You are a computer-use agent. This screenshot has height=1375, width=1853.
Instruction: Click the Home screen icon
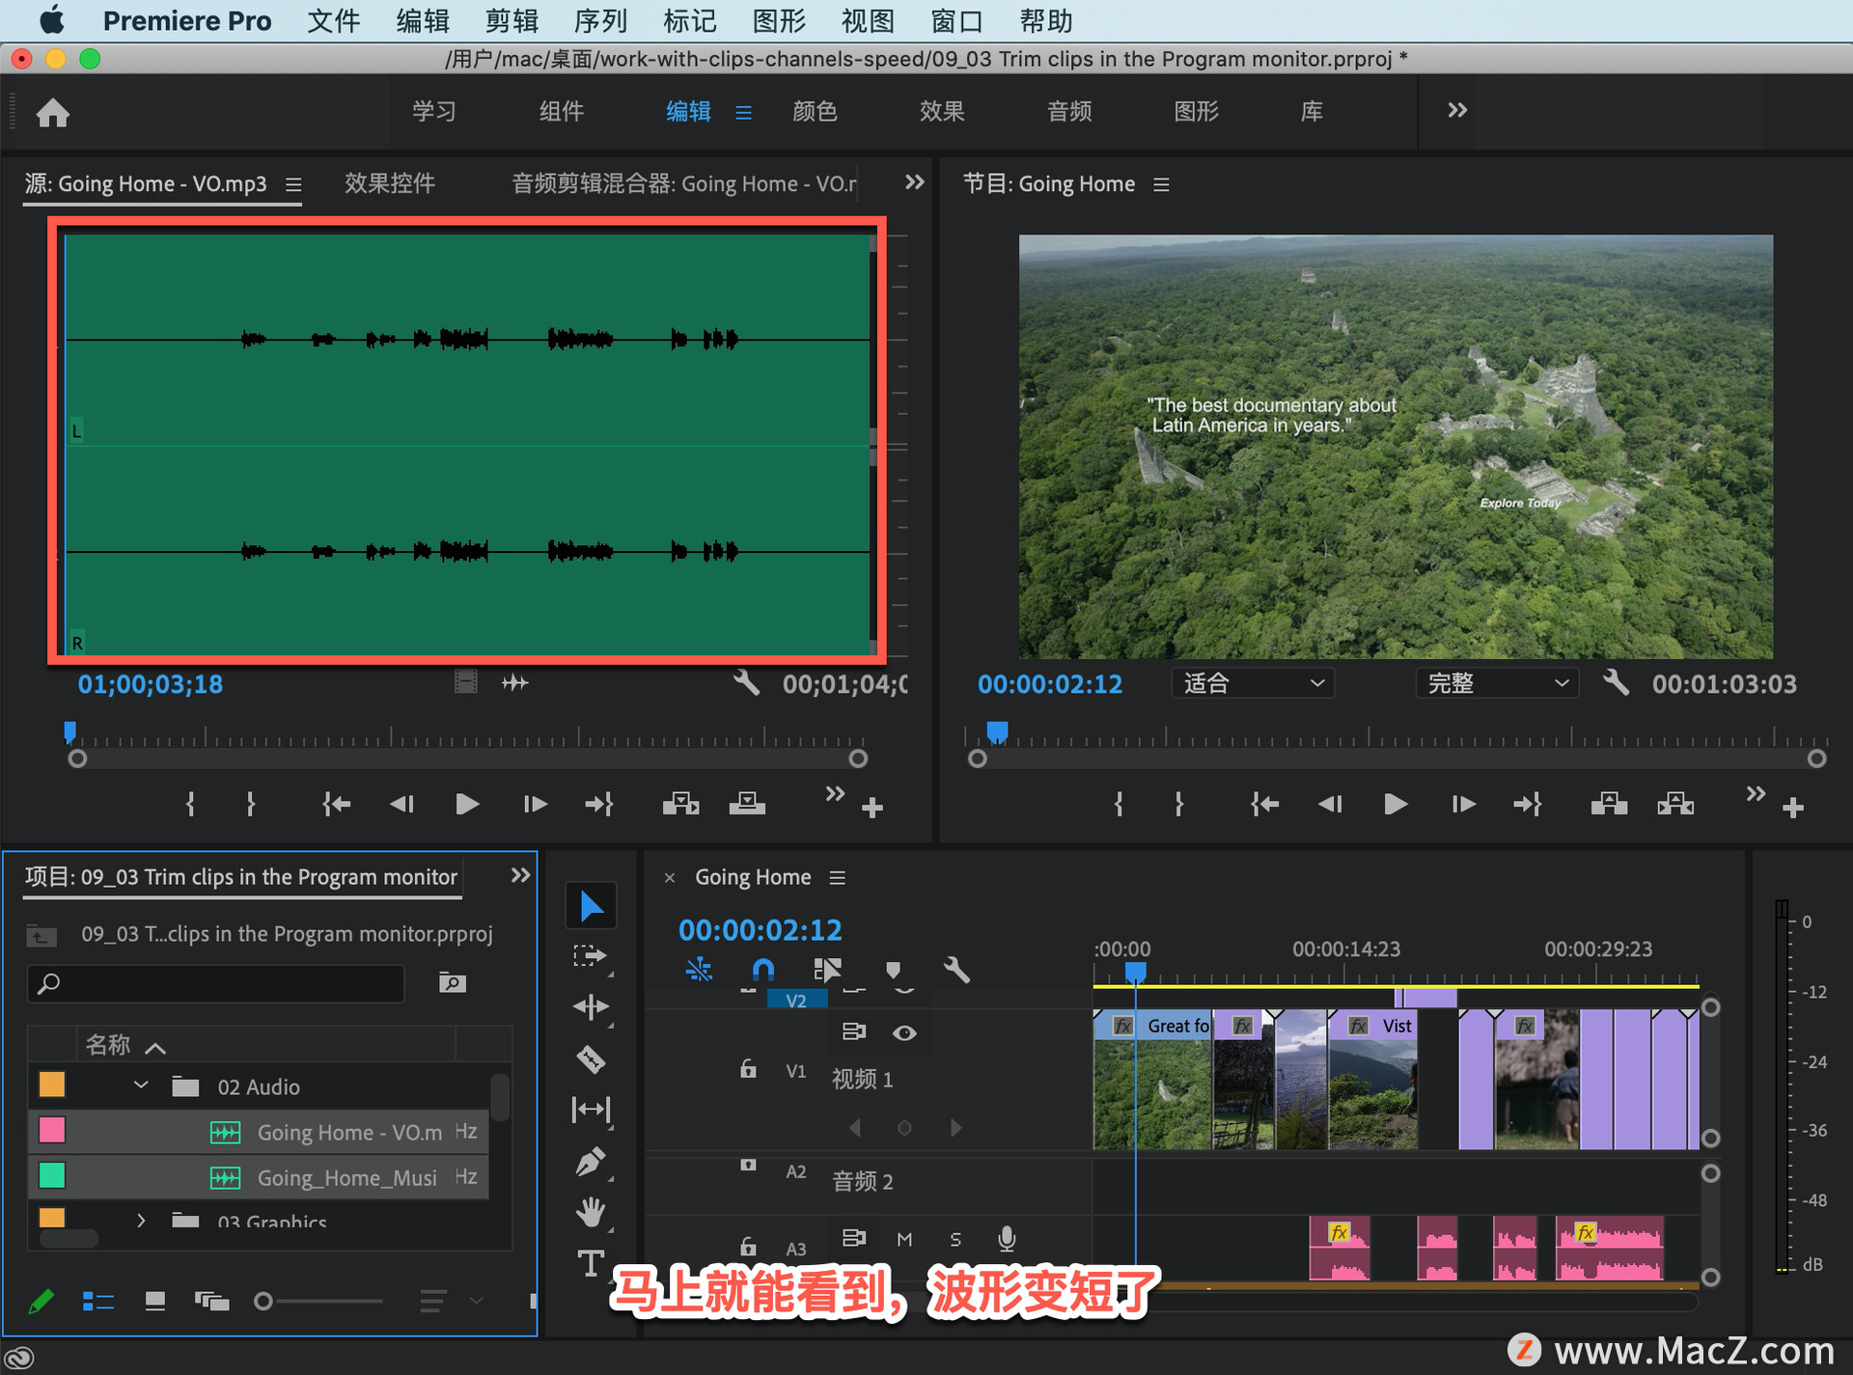point(53,113)
